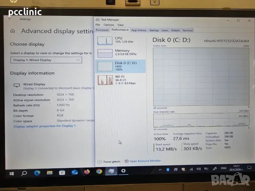The height and width of the screenshot is (191, 255).
Task: Go back in the Settings window
Action: [10, 19]
